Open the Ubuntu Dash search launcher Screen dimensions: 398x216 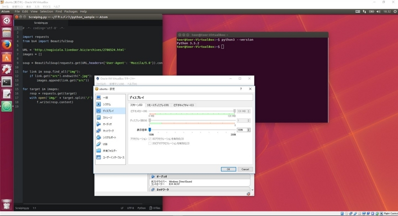point(7,21)
